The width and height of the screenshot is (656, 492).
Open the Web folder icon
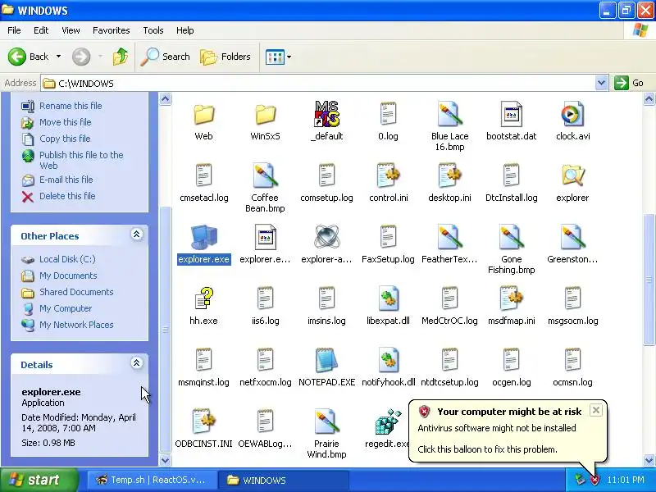(x=203, y=115)
